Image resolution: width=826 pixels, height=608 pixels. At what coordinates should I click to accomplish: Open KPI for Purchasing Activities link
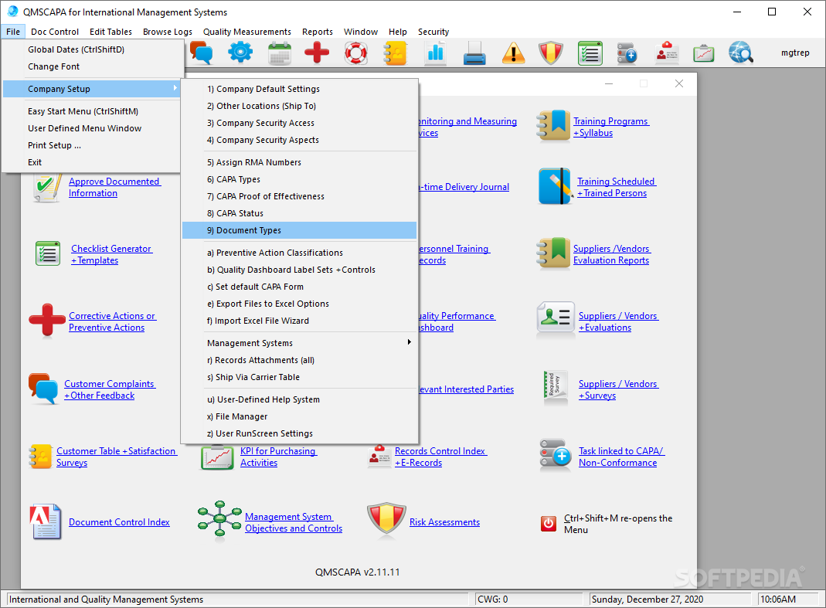279,457
